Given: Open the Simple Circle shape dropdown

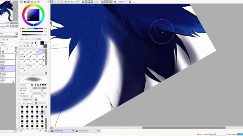Looking at the screenshot, I should click(x=36, y=100).
